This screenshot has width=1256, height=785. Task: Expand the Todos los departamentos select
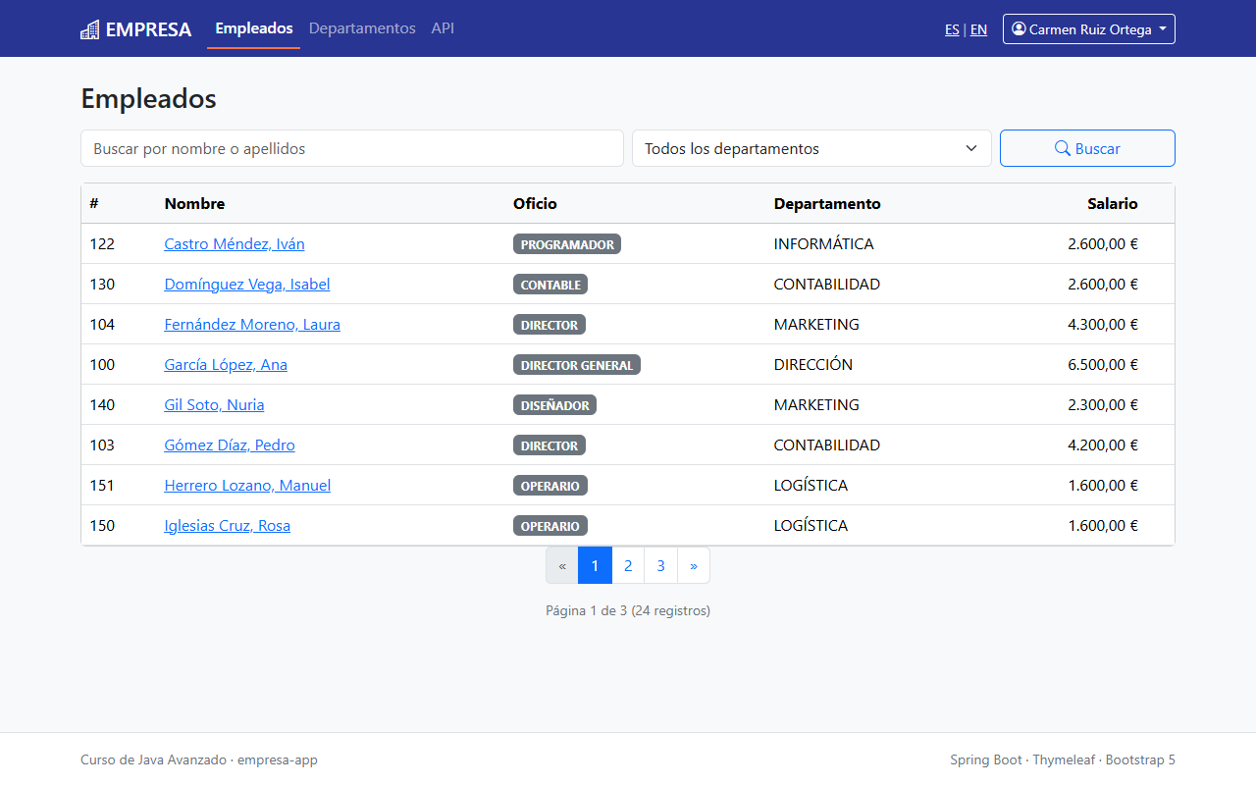[x=811, y=148]
